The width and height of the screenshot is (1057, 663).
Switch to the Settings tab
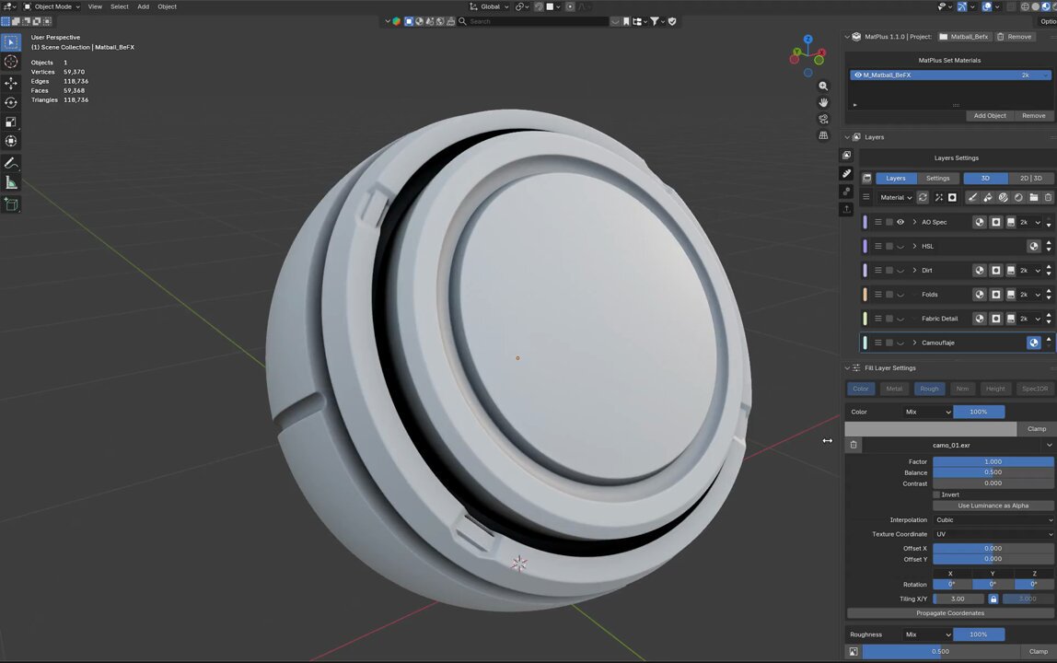[937, 178]
